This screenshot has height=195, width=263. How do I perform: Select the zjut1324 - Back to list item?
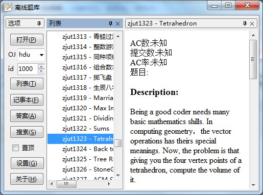point(80,149)
